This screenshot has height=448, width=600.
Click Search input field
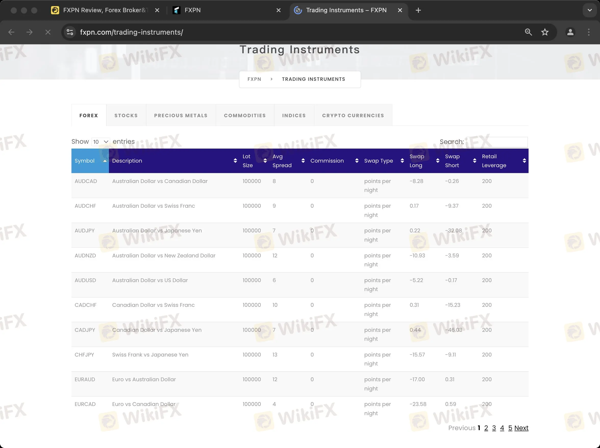(x=497, y=142)
